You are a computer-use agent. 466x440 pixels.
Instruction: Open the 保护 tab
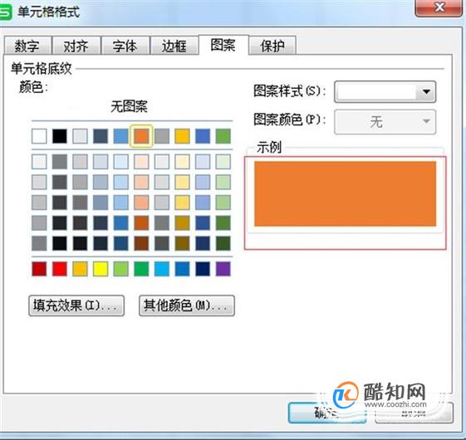[x=272, y=46]
